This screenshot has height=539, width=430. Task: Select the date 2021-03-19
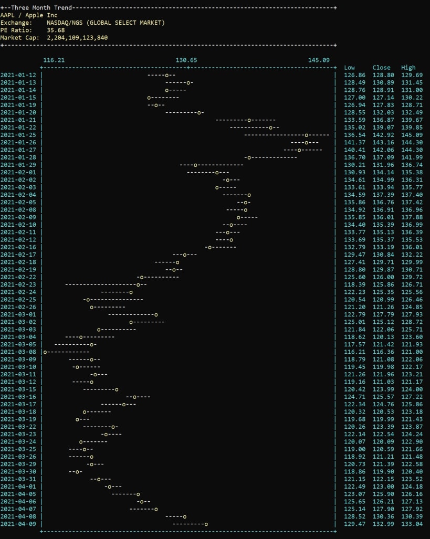click(x=18, y=419)
